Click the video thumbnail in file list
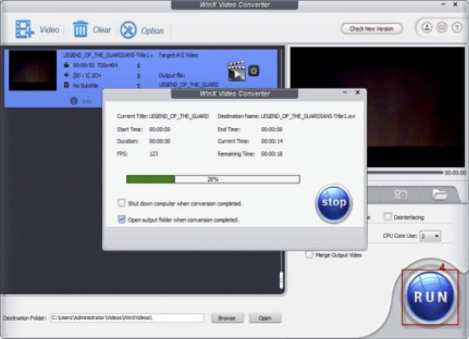 tap(33, 70)
